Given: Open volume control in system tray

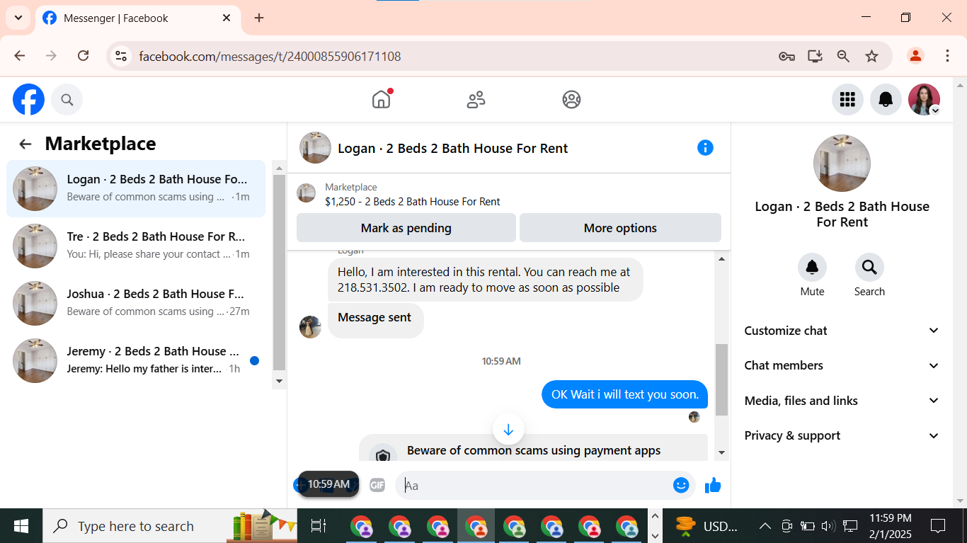Looking at the screenshot, I should click(828, 526).
